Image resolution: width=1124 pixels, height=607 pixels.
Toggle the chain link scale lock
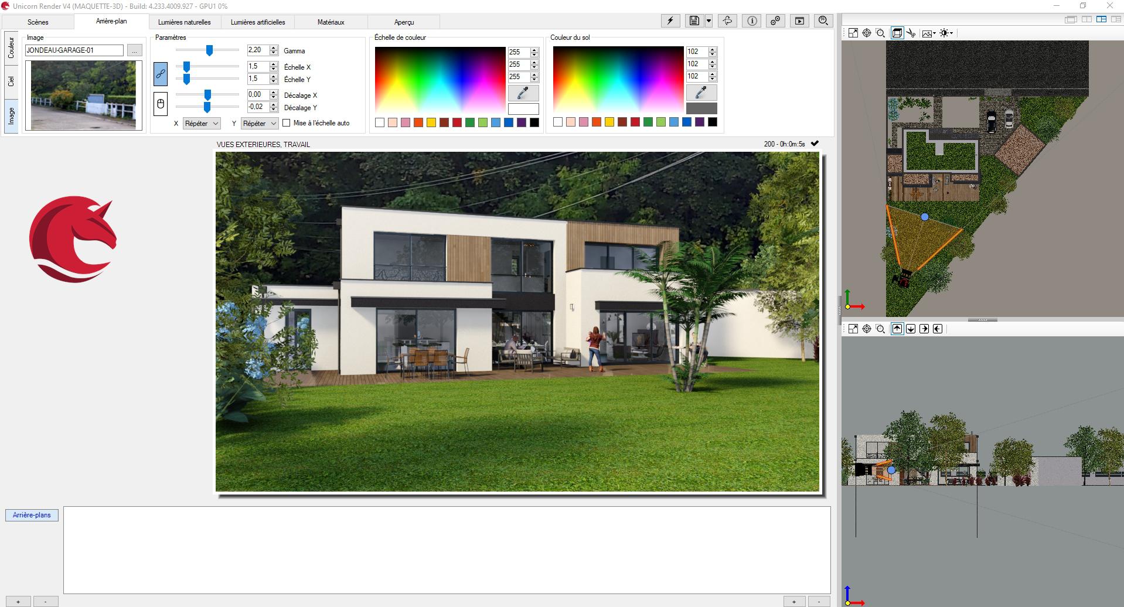point(161,74)
